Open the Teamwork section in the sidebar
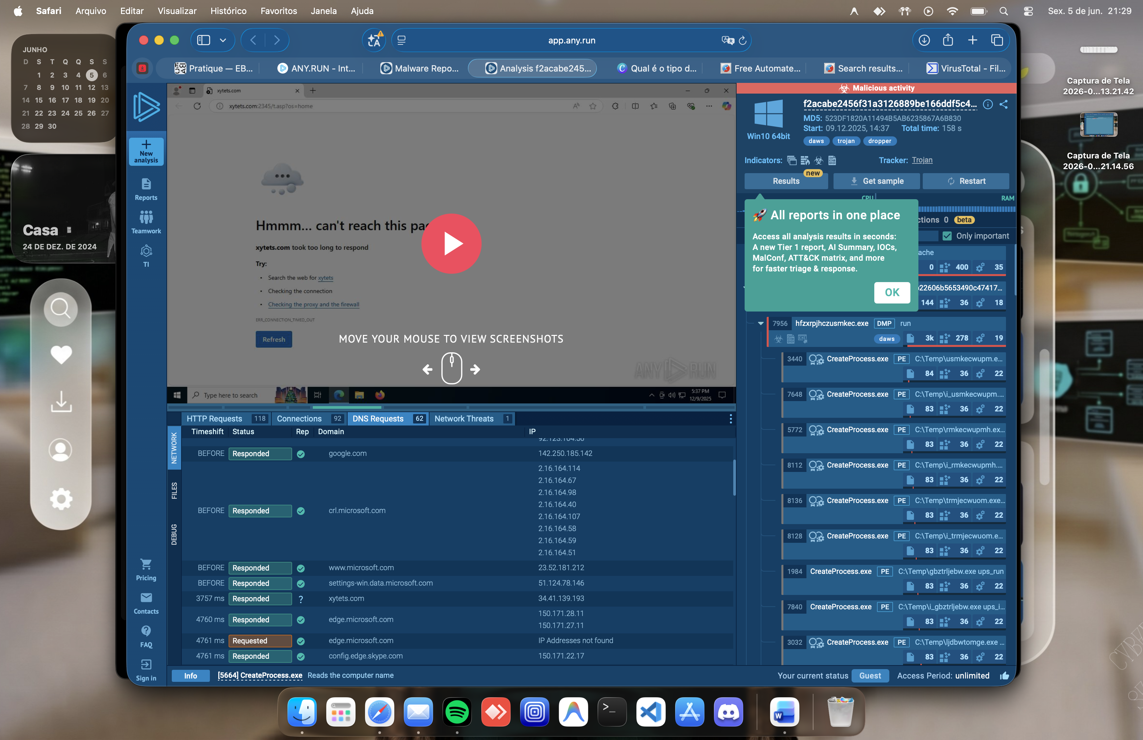The width and height of the screenshot is (1143, 740). click(146, 222)
